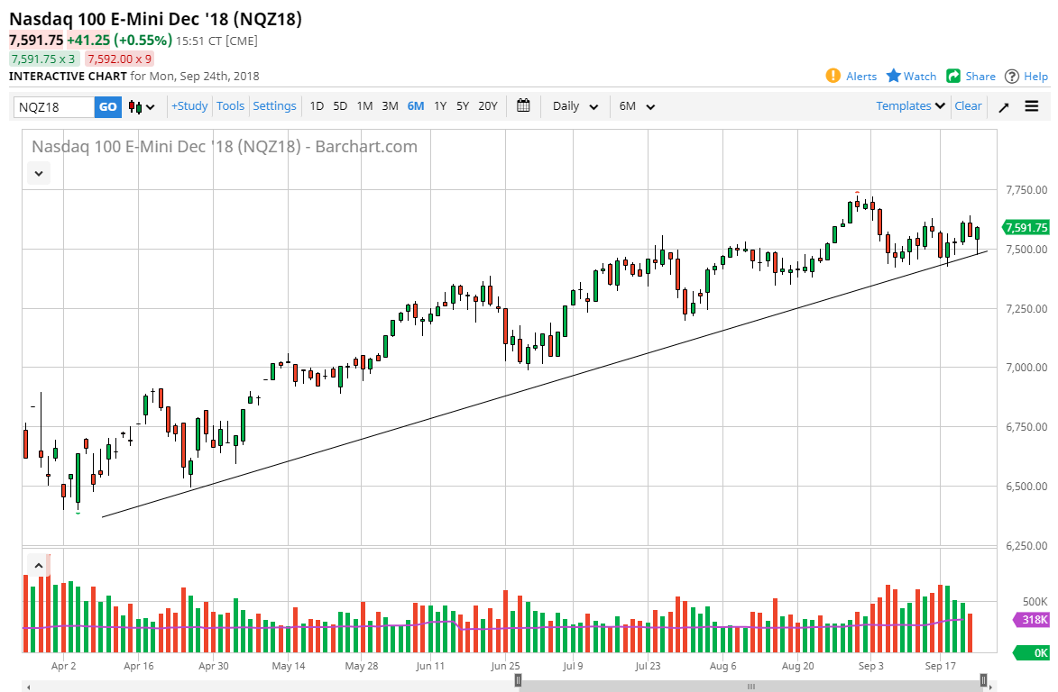Click the right handle of range slider
This screenshot has width=1058, height=692.
(984, 680)
